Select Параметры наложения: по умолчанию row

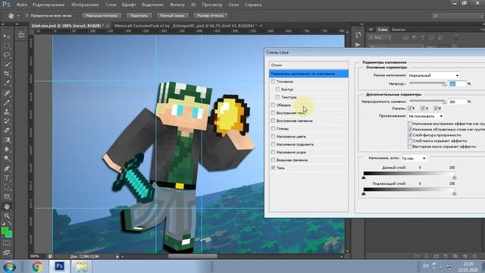pos(308,74)
